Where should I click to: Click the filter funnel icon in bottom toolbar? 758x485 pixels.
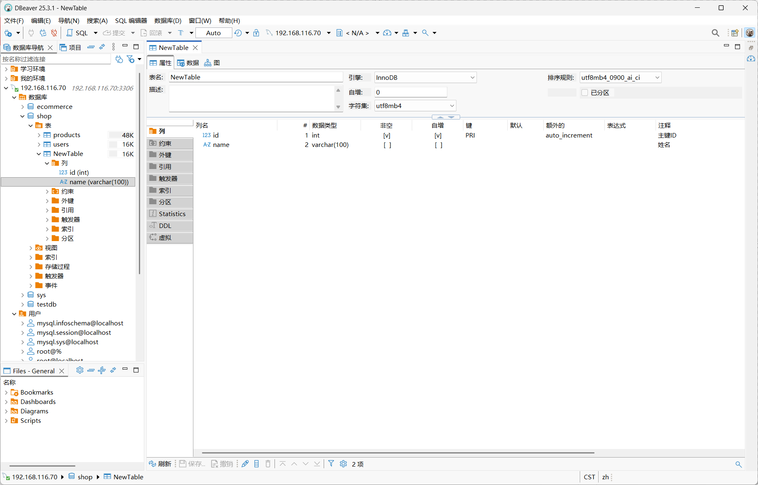[331, 464]
